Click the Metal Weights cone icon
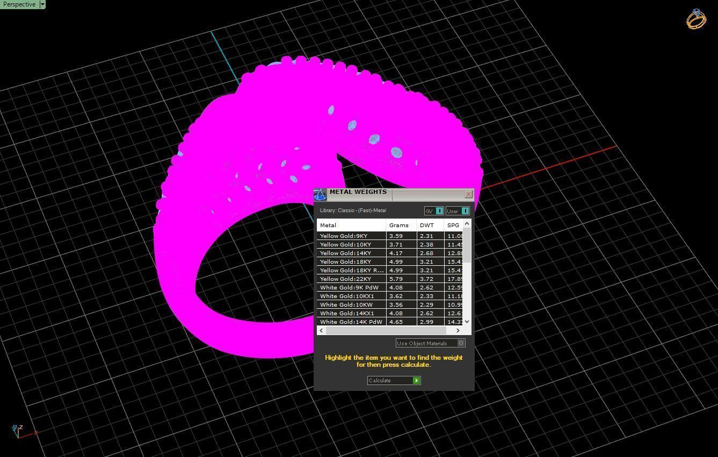 click(320, 194)
